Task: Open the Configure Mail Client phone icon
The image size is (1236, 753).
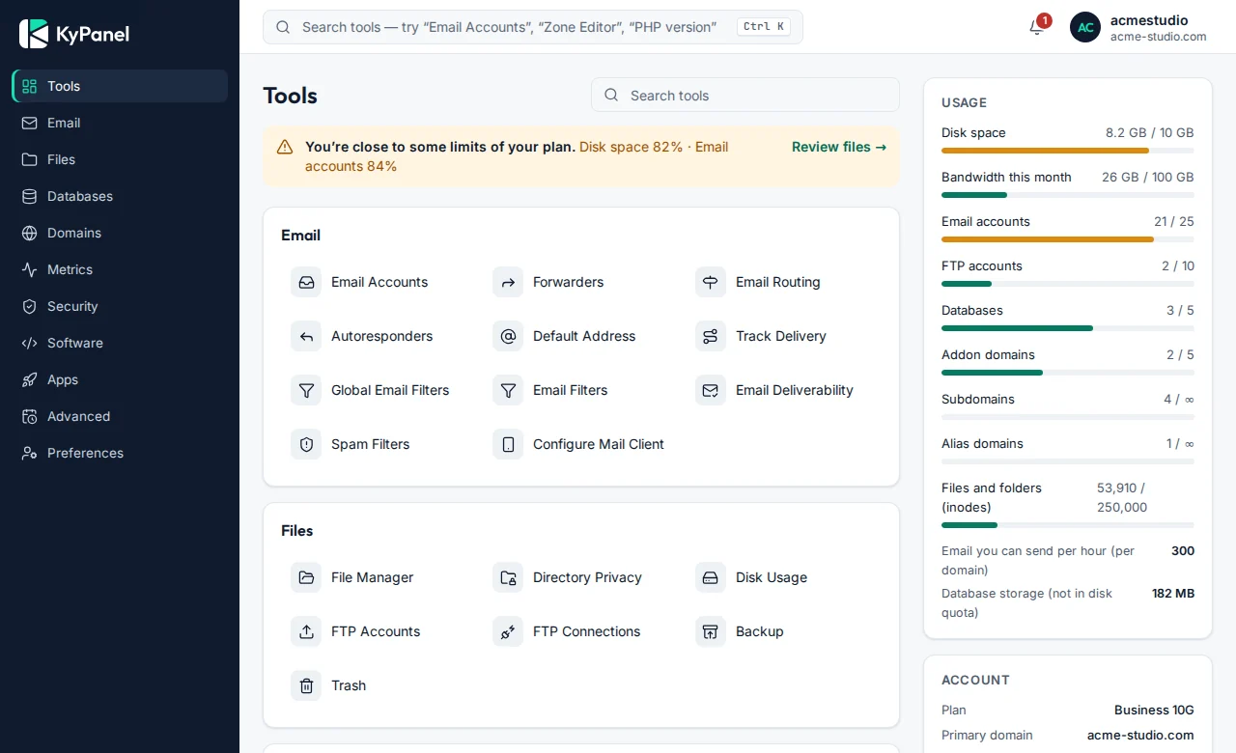Action: [508, 444]
